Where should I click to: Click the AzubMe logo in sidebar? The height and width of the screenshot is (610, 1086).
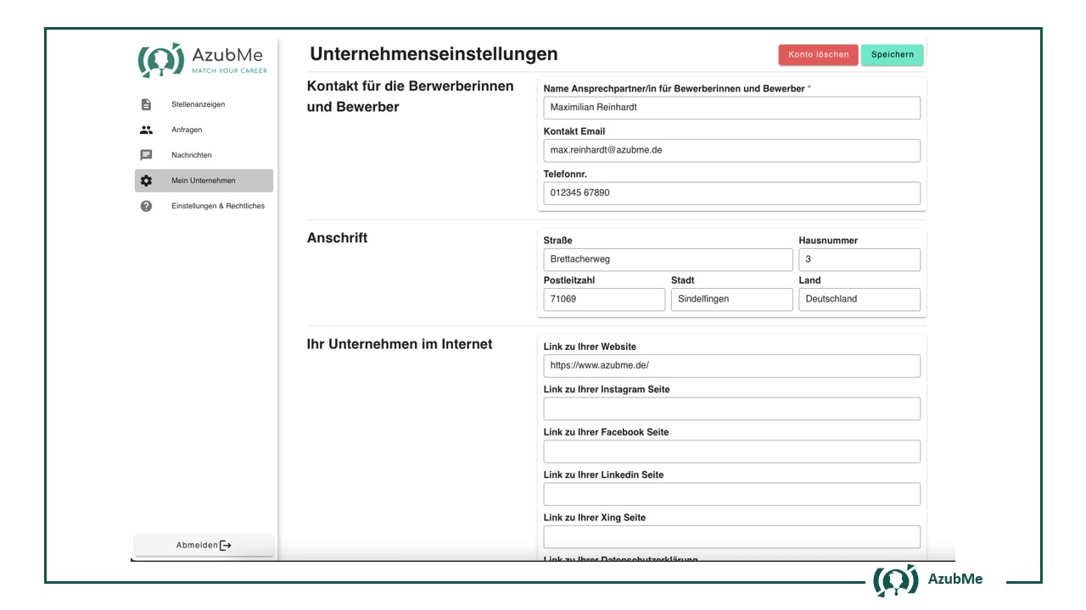click(x=203, y=60)
